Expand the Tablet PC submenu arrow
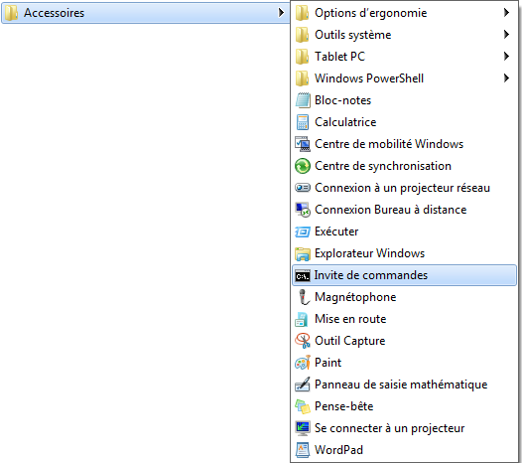 (x=506, y=57)
